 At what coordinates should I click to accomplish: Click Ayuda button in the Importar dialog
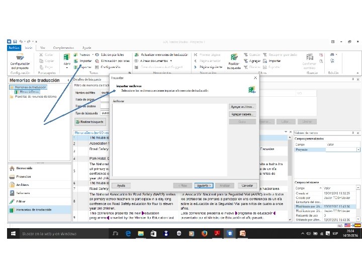(121, 186)
